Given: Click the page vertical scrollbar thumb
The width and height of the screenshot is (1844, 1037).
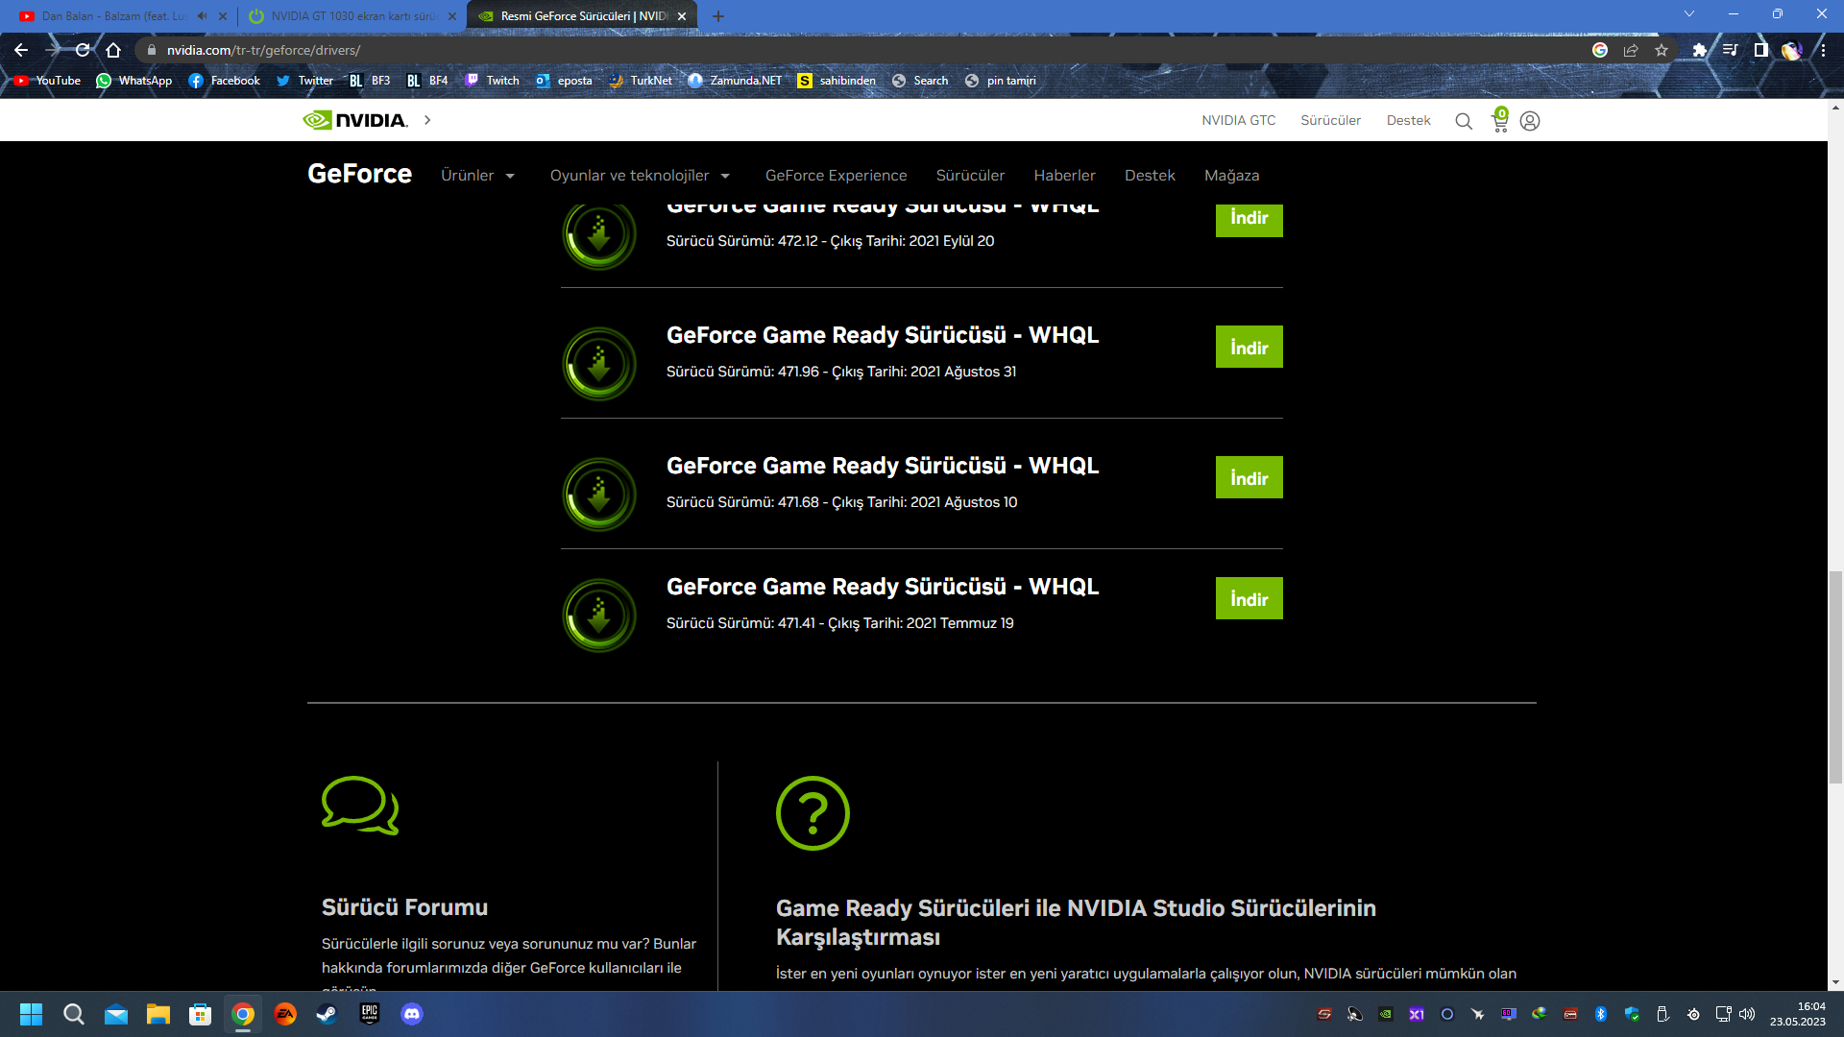Looking at the screenshot, I should coord(1835,677).
